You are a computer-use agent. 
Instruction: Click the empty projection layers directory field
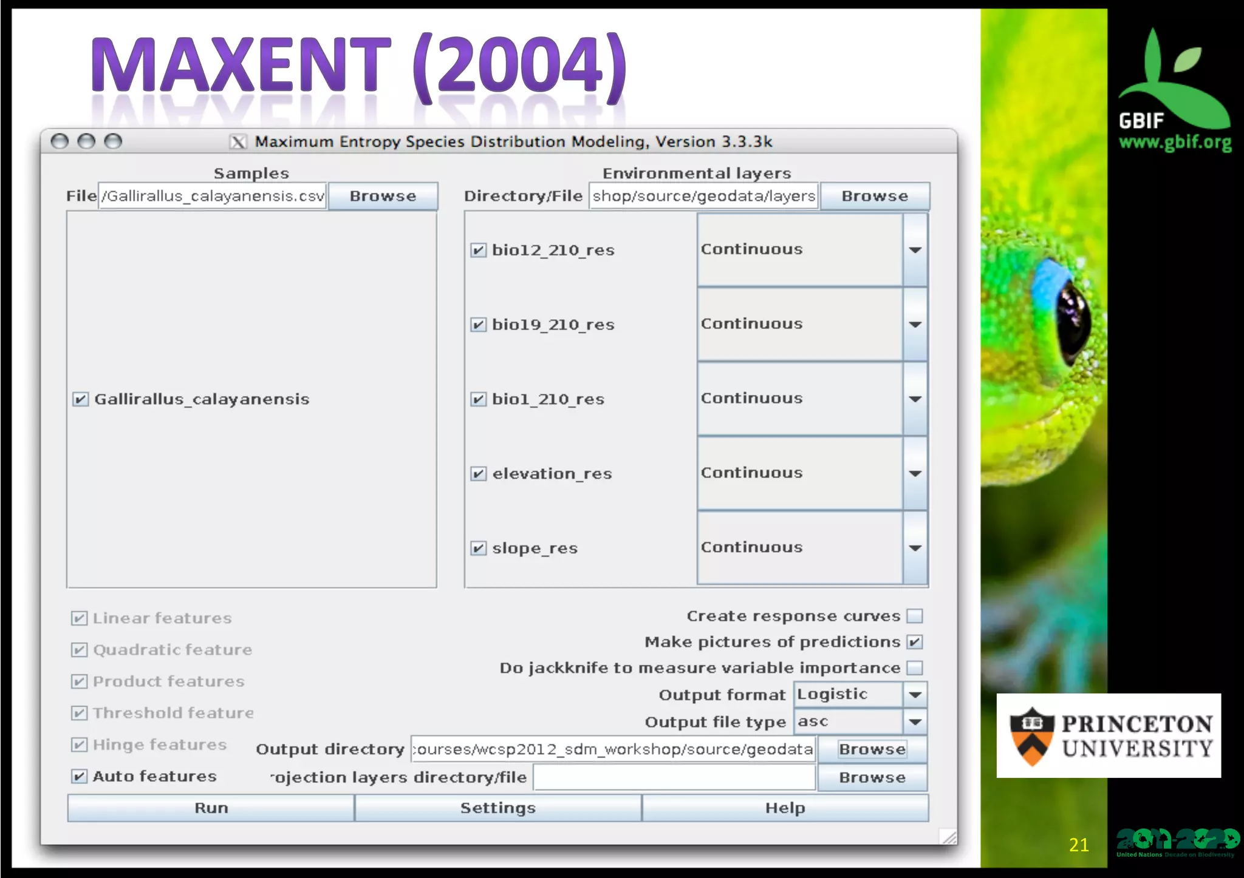(x=674, y=777)
